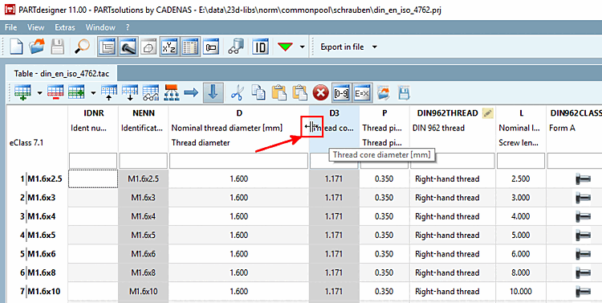Open the Extras menu
Image resolution: width=602 pixels, height=303 pixels.
(x=65, y=27)
